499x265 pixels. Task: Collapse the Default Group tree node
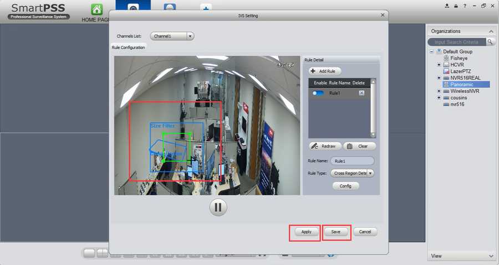pyautogui.click(x=431, y=51)
